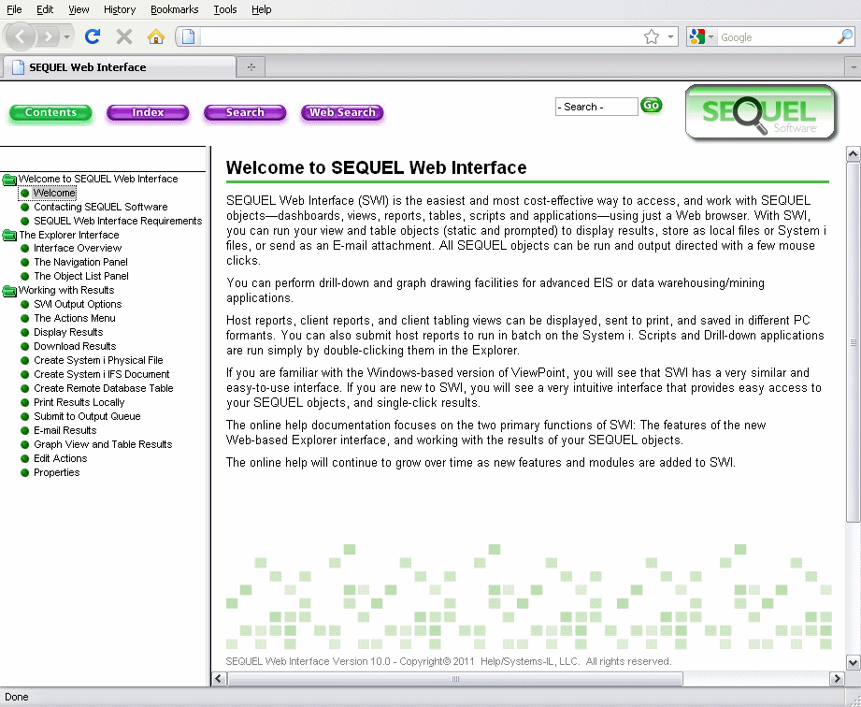Open the Help menu
This screenshot has height=707, width=861.
coord(262,9)
